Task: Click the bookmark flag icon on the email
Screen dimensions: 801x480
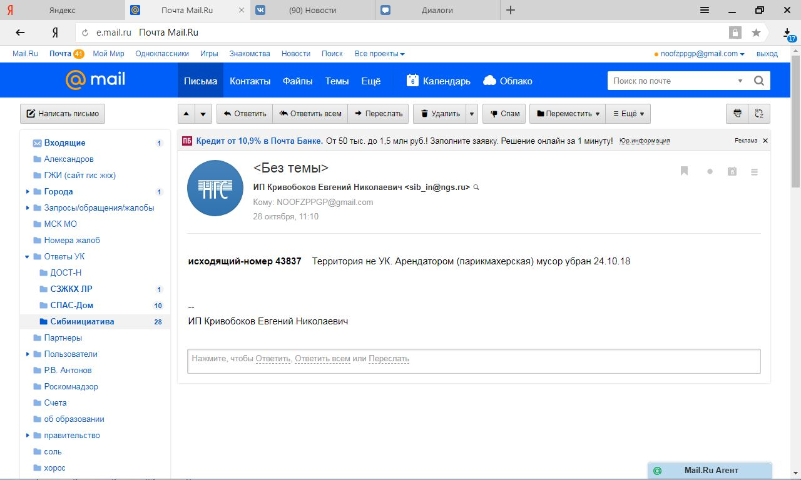Action: 684,171
